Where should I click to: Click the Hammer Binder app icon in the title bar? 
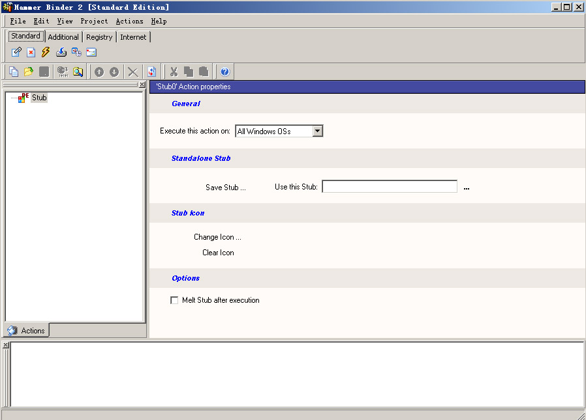click(x=7, y=7)
